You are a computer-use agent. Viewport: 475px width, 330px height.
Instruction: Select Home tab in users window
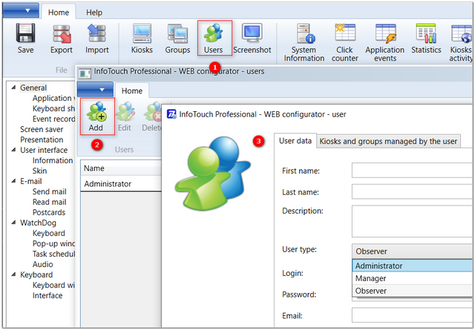132,90
